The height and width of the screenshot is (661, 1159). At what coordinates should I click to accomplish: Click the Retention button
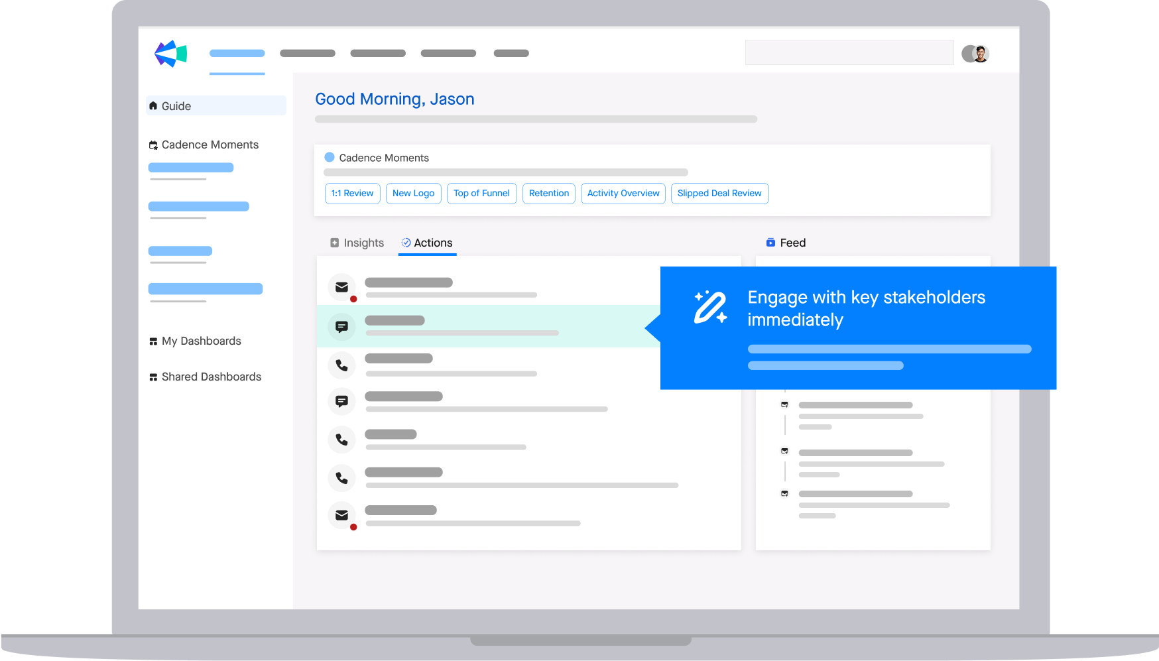point(548,194)
